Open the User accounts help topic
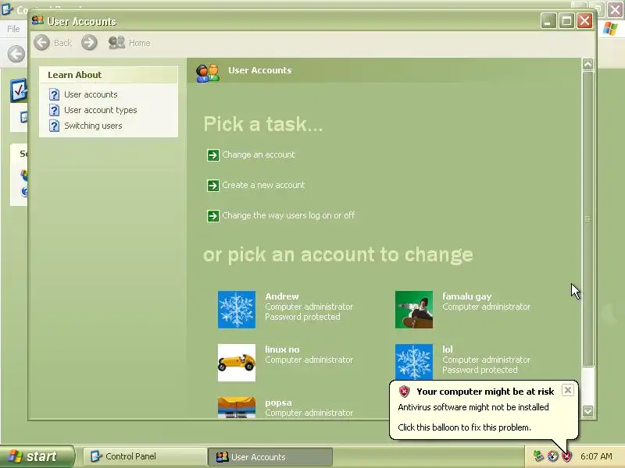 91,94
